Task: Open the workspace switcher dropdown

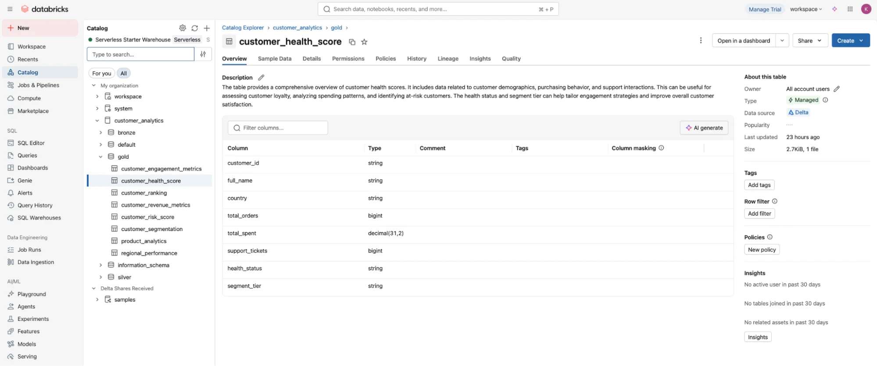Action: (x=806, y=9)
